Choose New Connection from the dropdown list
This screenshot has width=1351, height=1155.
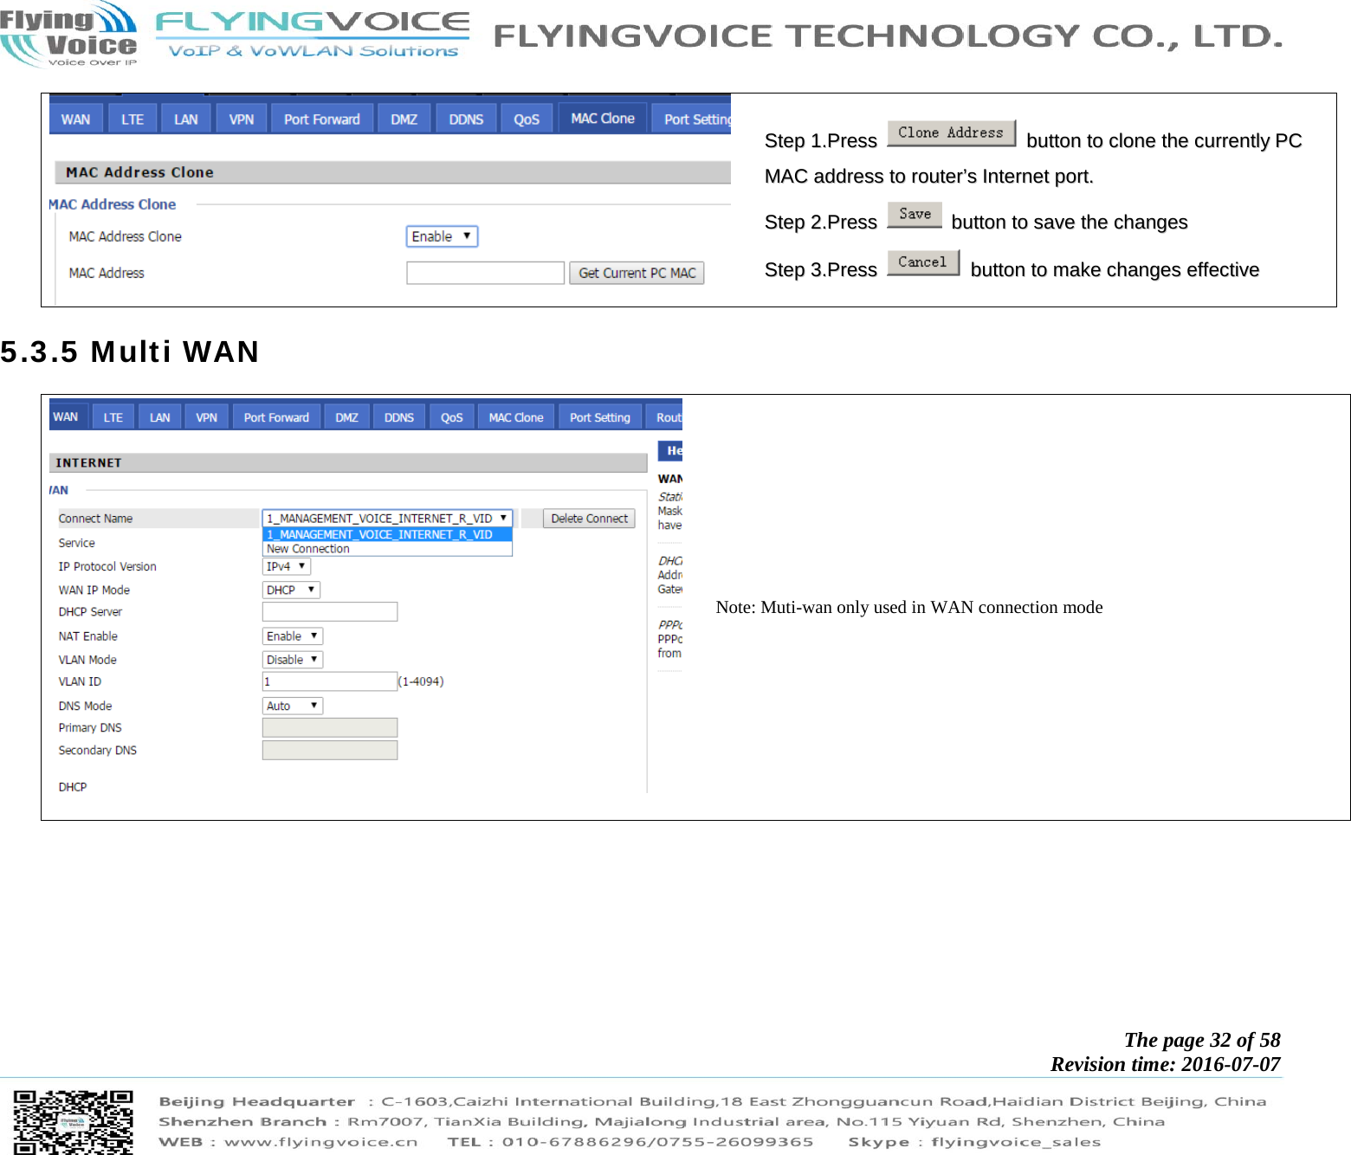pos(387,548)
